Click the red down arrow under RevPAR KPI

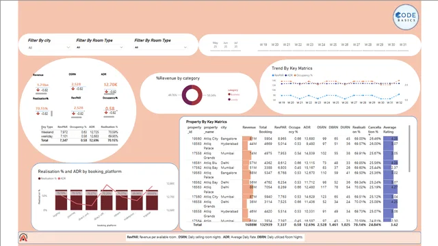tap(73, 113)
